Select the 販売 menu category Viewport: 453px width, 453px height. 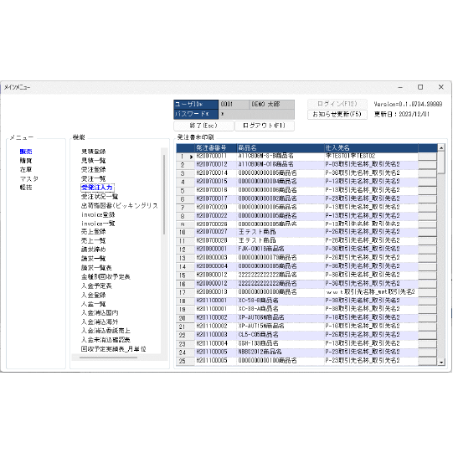click(26, 152)
